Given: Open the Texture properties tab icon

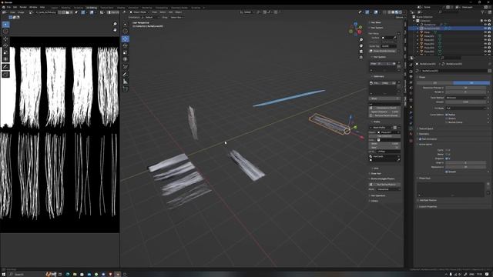Looking at the screenshot, I should 411,140.
